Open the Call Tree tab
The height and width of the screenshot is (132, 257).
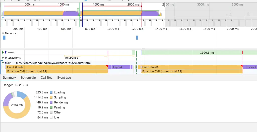[46, 78]
